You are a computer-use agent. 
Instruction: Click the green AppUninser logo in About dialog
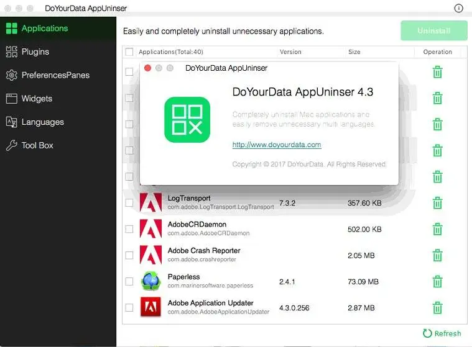tap(187, 120)
